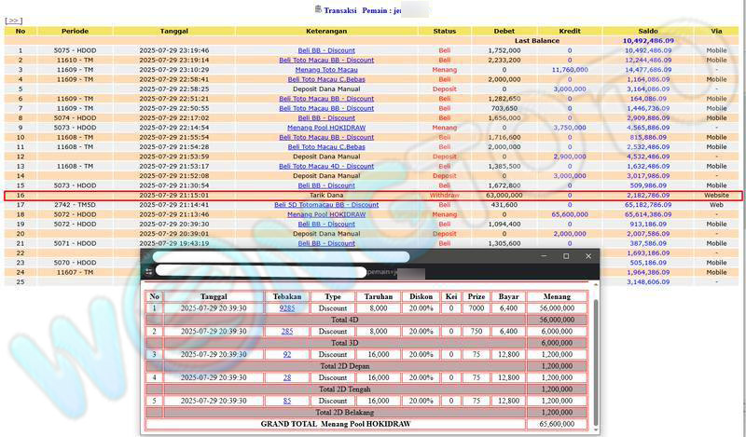
Task: Click the 92 tebakan link
Action: tap(286, 354)
